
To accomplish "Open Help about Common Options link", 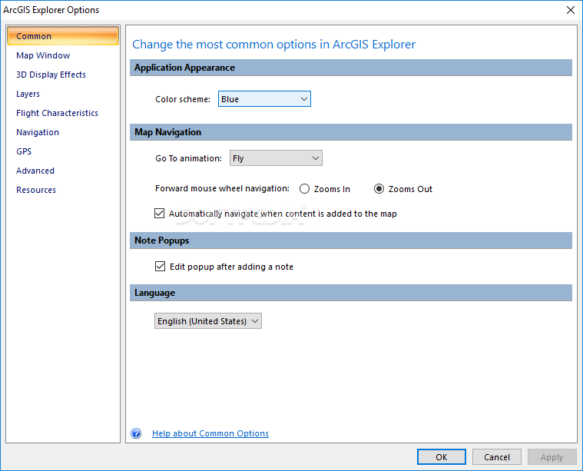I will [x=210, y=433].
